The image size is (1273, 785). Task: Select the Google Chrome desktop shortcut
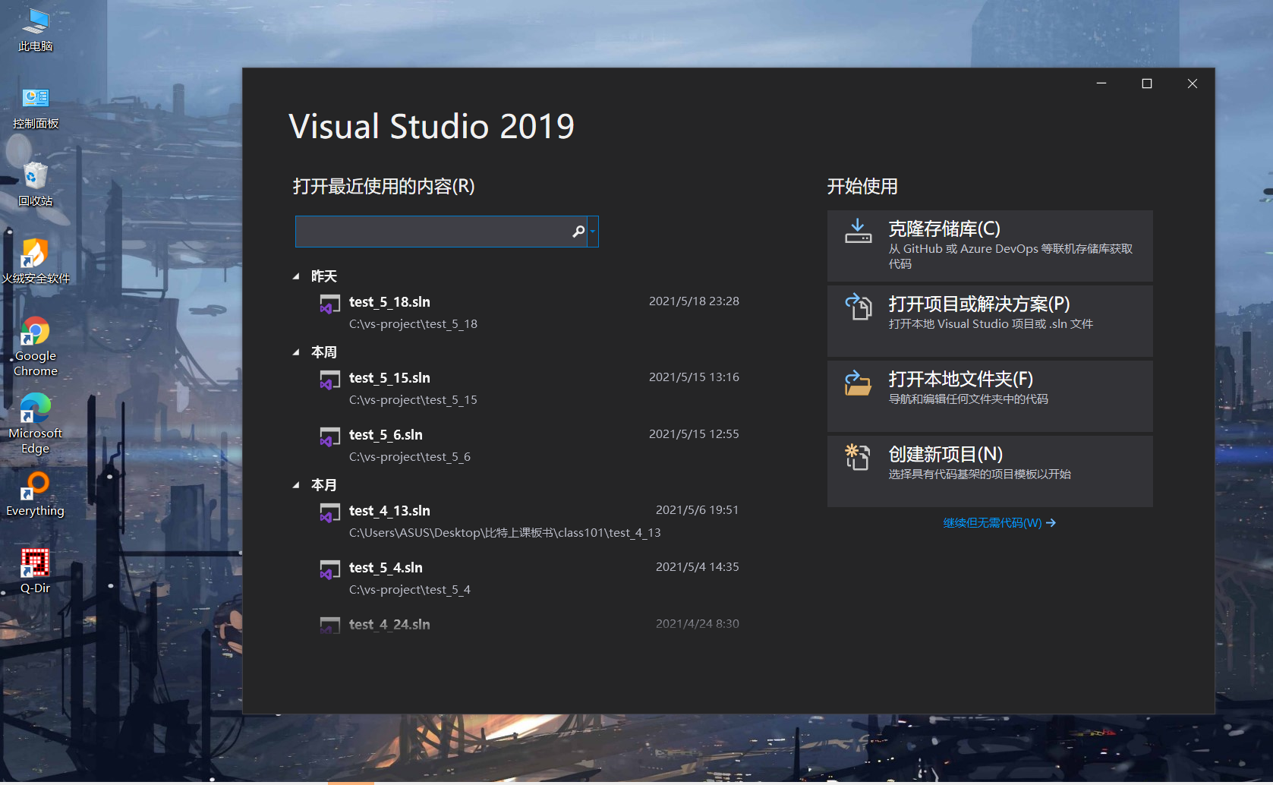tap(36, 347)
